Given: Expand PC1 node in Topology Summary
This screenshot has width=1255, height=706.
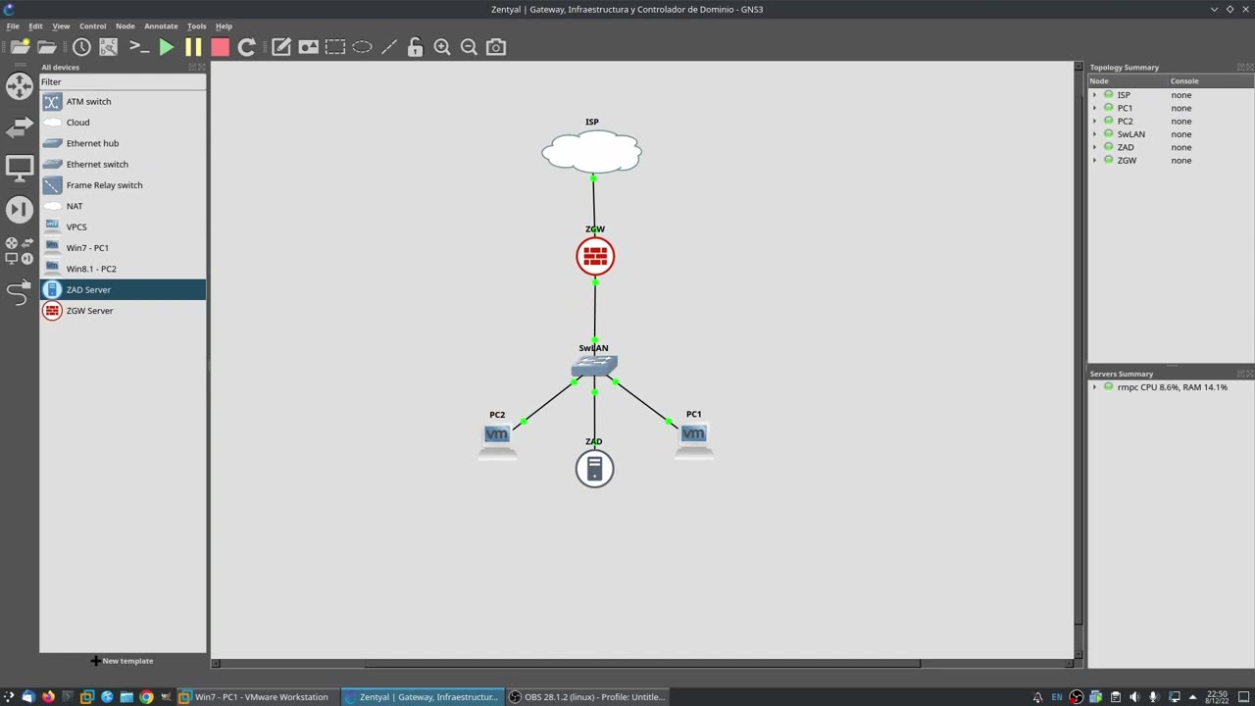Looking at the screenshot, I should (x=1095, y=108).
